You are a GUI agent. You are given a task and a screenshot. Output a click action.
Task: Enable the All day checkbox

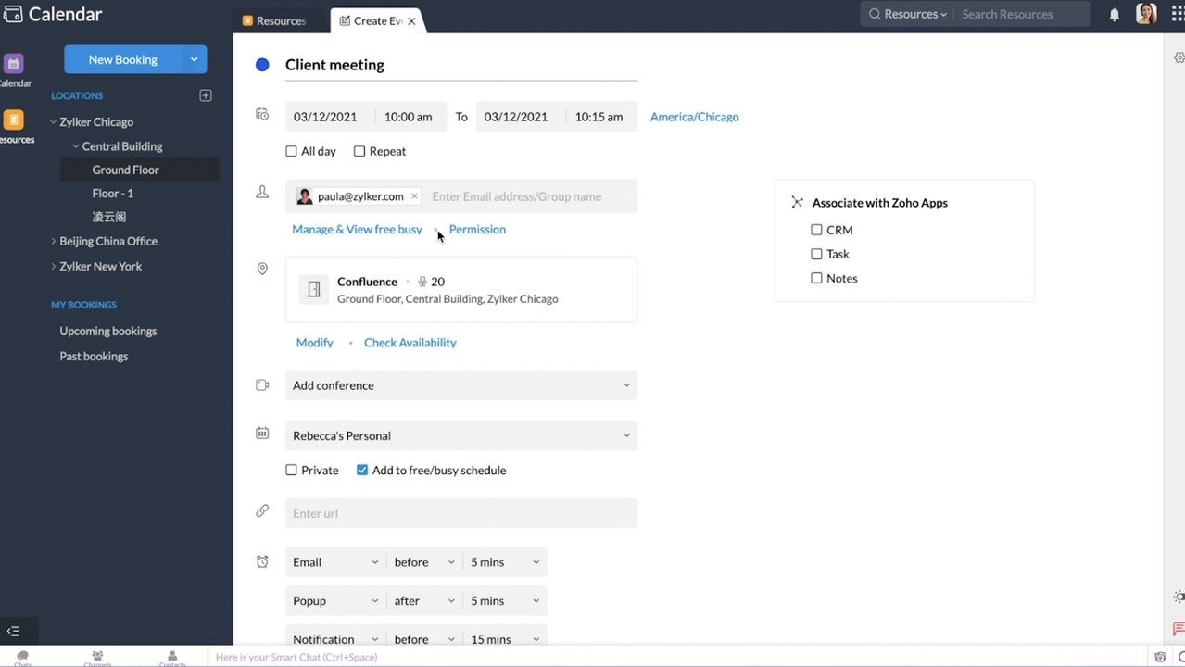point(292,151)
